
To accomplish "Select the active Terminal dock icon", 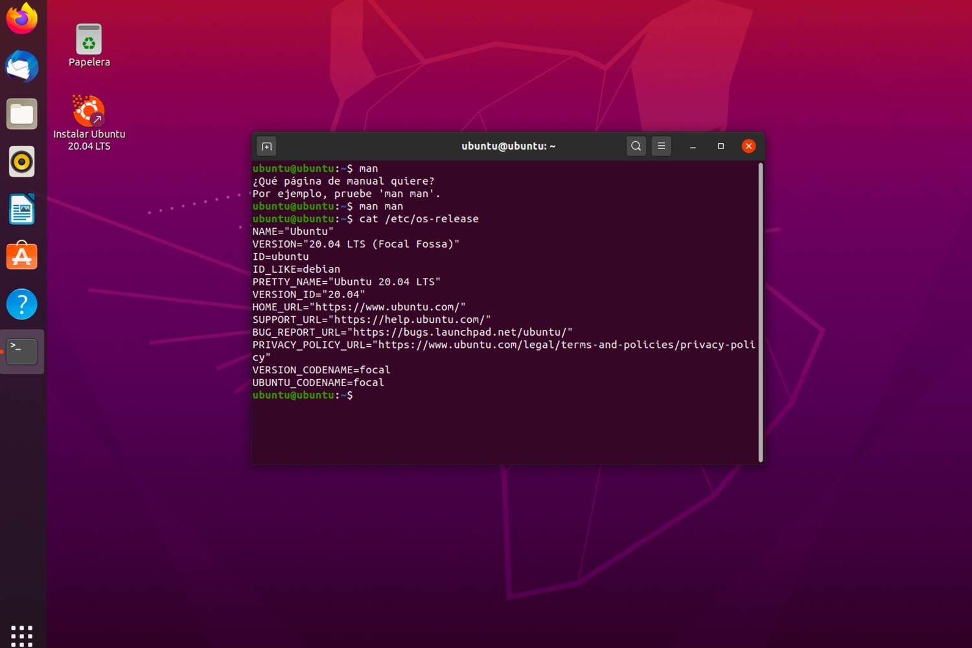I will [x=21, y=351].
